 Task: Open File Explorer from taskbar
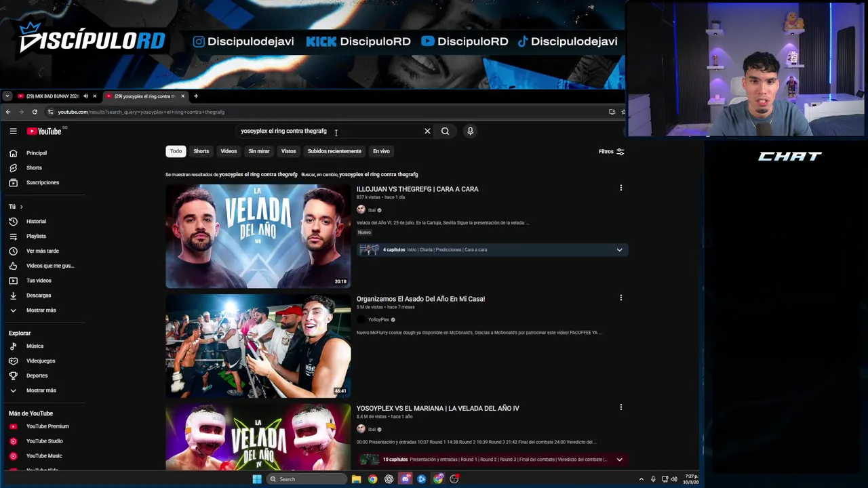pyautogui.click(x=356, y=479)
